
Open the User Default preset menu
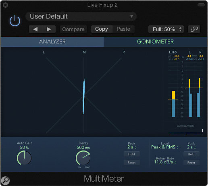pyautogui.click(x=81, y=16)
